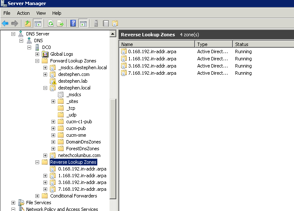Collapse the destephen.local zone
Screen dimensions: 294x211
click(45, 88)
